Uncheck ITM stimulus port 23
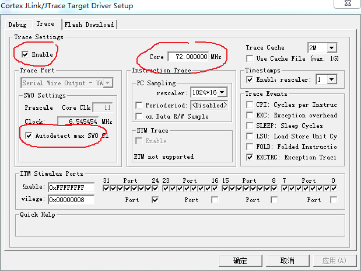Screen dimensions: 361x271 (x=166, y=189)
